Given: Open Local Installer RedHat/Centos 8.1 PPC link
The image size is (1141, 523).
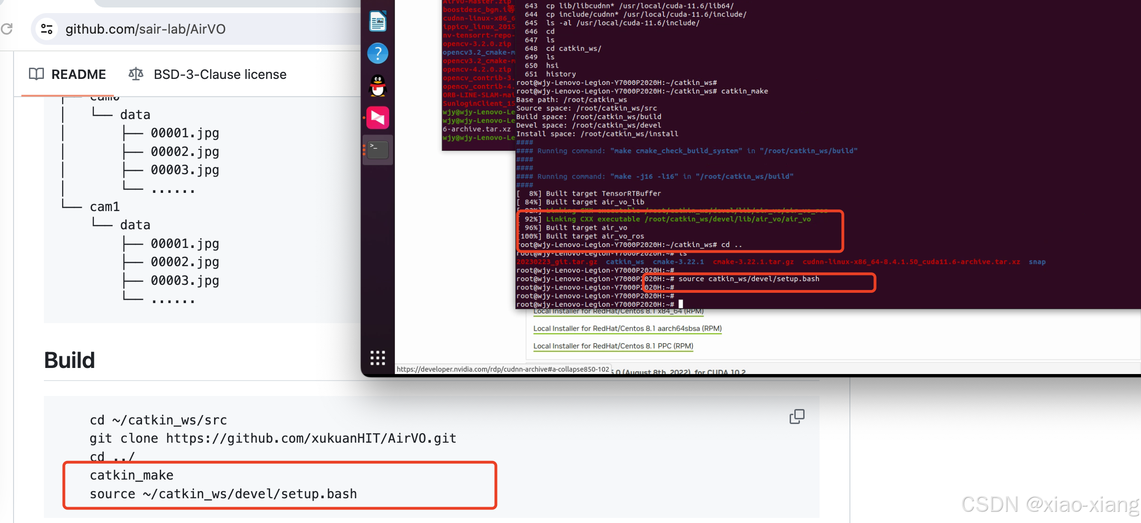Looking at the screenshot, I should (613, 346).
